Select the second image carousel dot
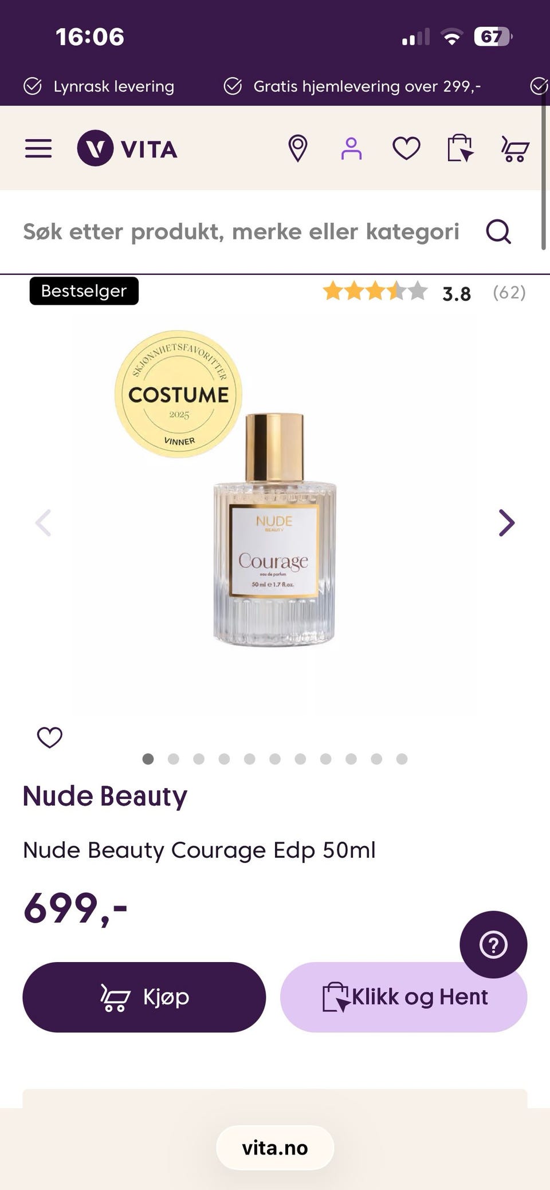 (174, 759)
